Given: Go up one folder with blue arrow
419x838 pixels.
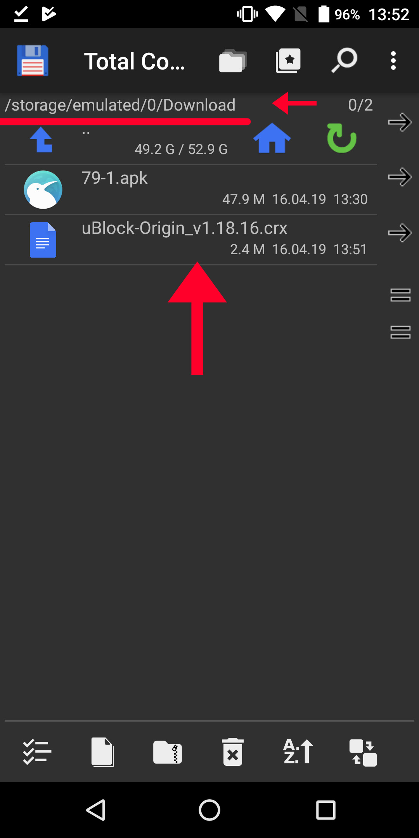Looking at the screenshot, I should tap(41, 139).
